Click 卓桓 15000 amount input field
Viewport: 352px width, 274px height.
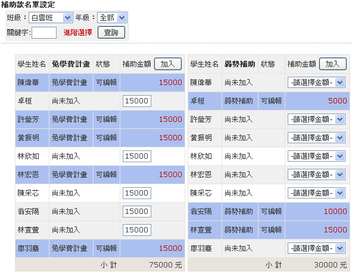137,101
